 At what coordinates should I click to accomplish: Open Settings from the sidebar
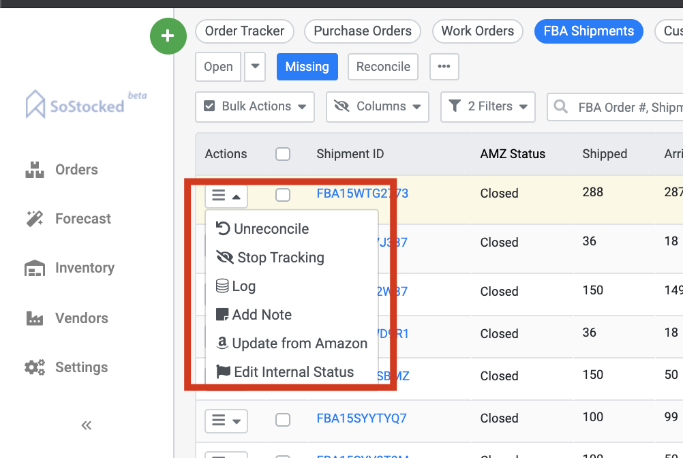66,367
